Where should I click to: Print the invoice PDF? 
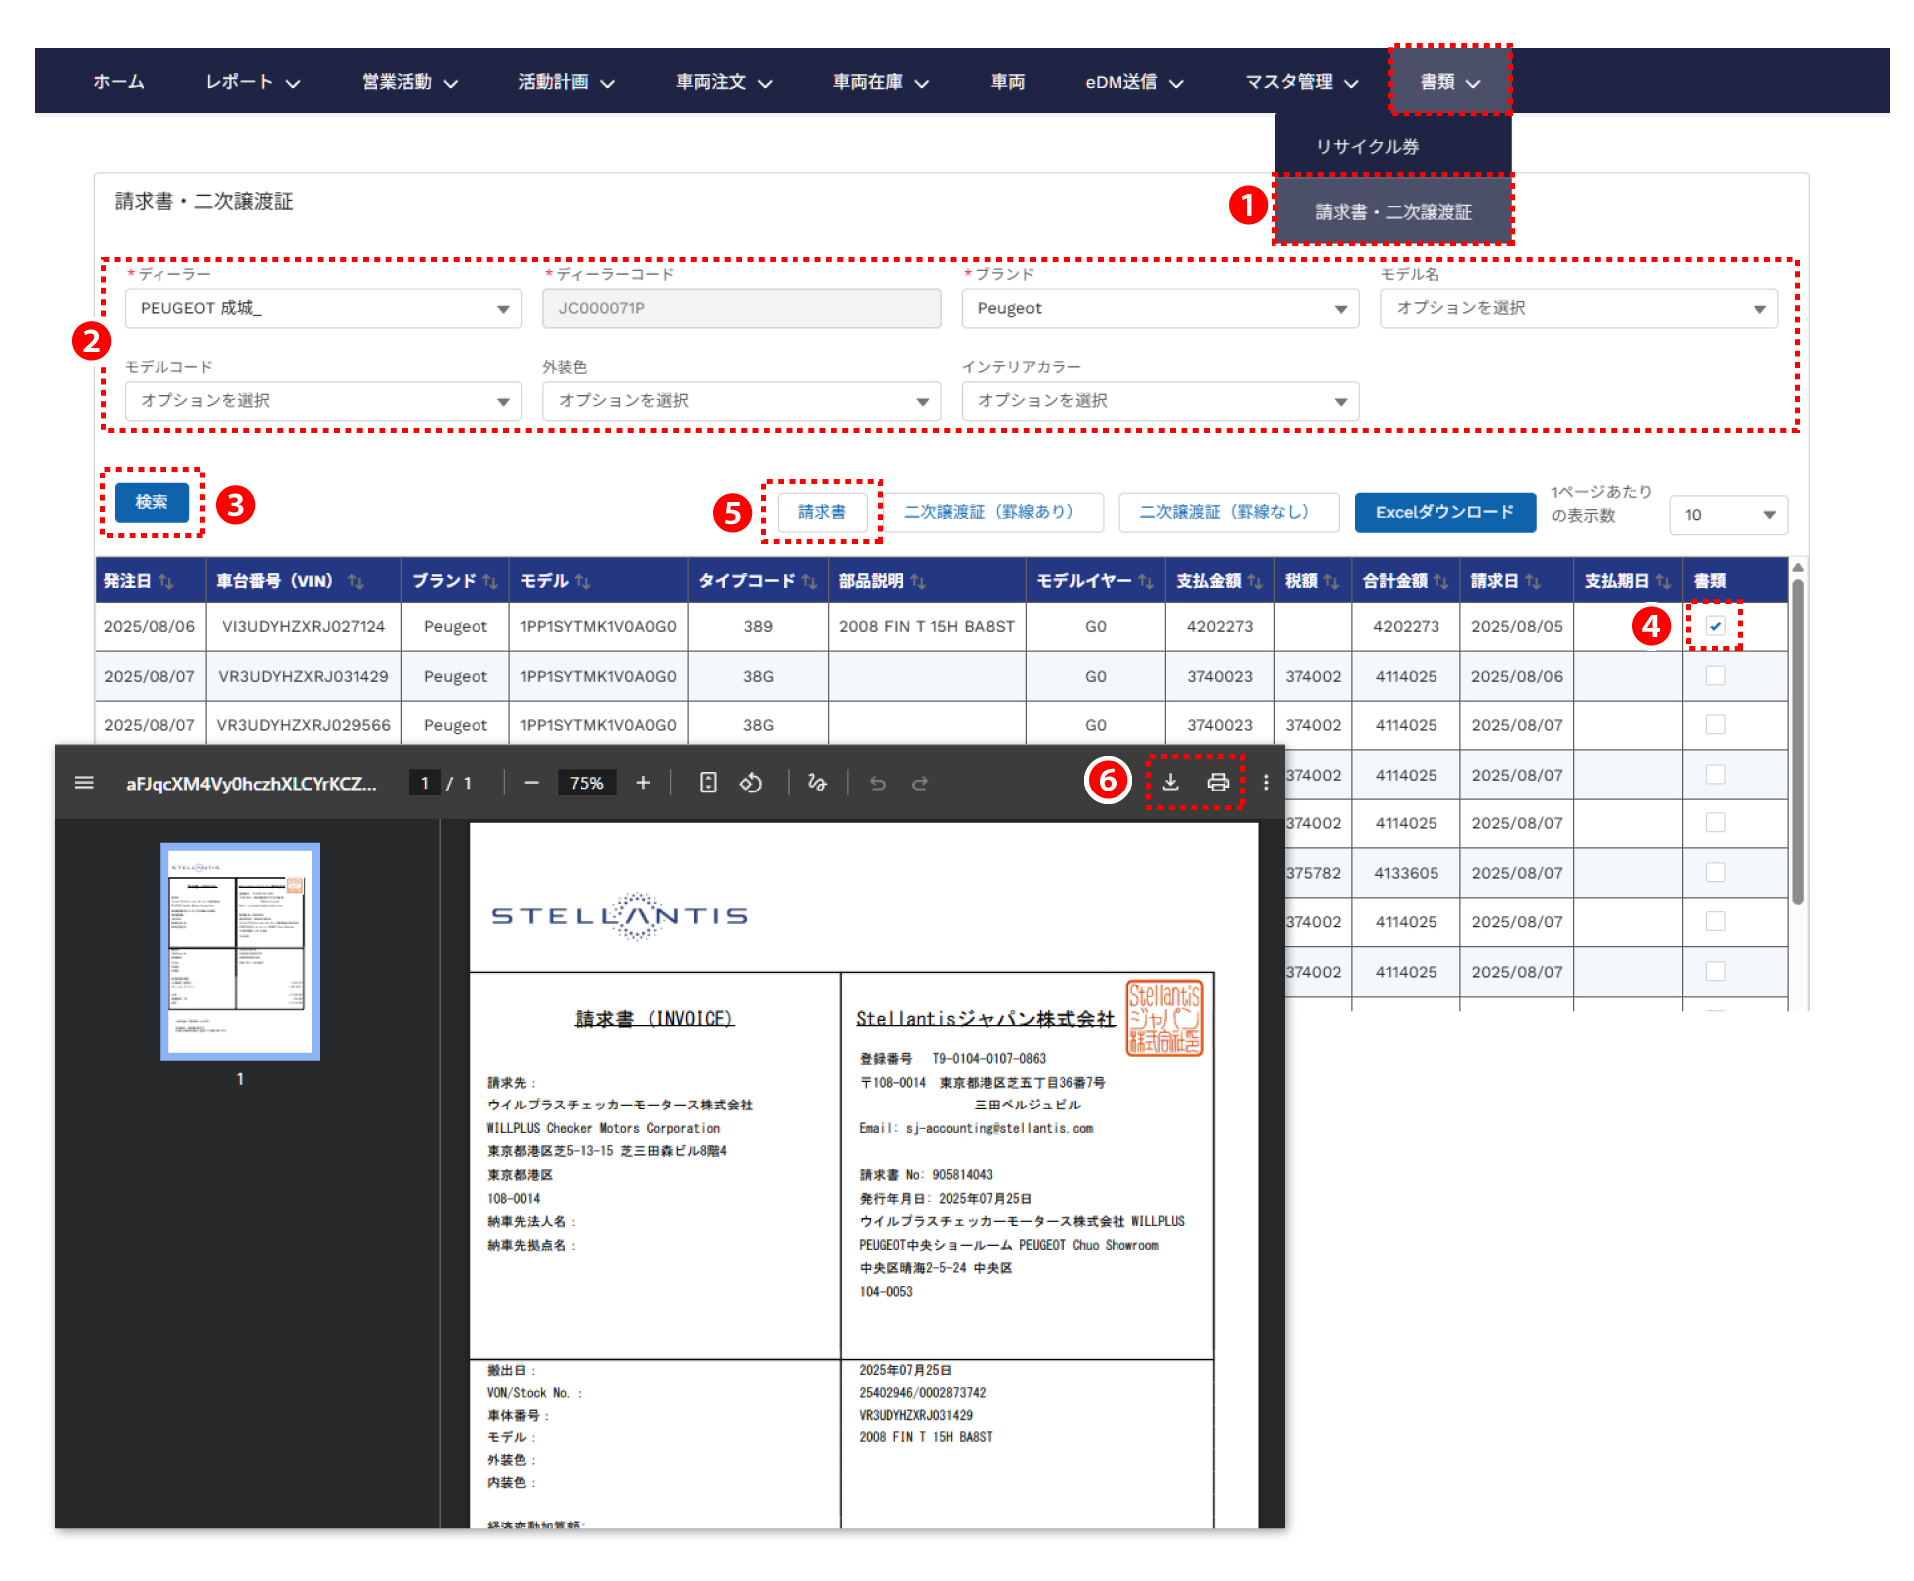tap(1218, 783)
